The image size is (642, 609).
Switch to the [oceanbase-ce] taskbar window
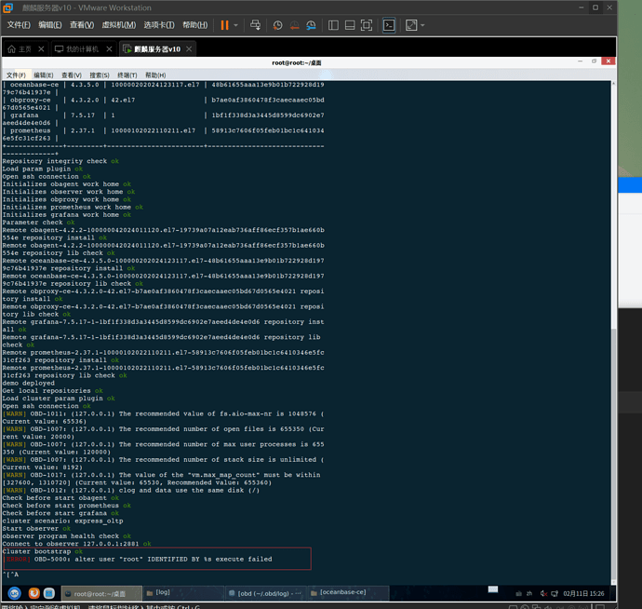click(348, 593)
